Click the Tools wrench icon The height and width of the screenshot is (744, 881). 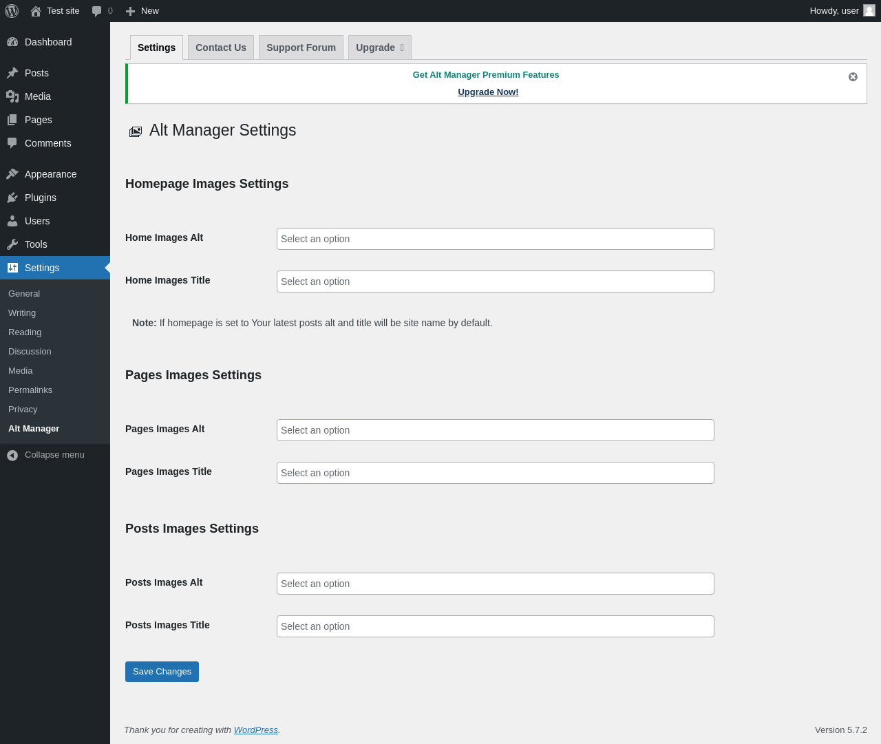point(12,244)
